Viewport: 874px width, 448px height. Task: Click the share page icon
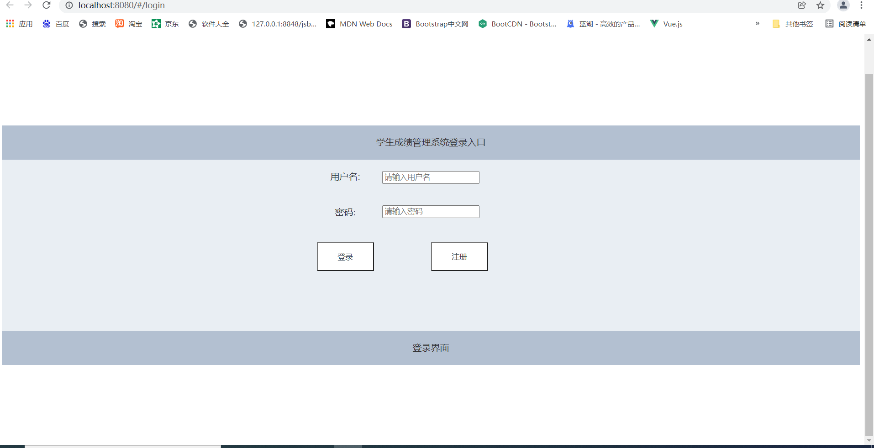[802, 5]
